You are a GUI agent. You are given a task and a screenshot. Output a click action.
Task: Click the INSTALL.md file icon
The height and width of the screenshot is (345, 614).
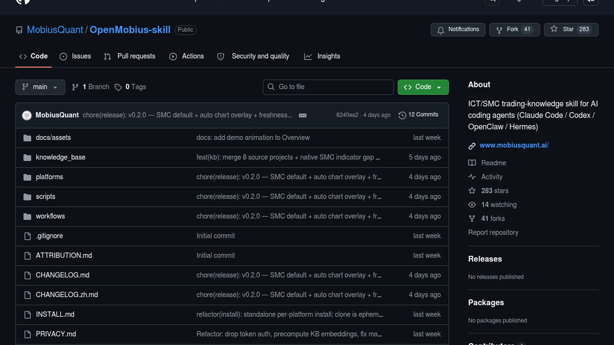click(x=28, y=315)
